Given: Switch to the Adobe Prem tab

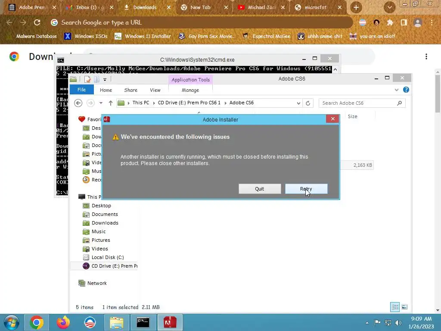Looking at the screenshot, I should pyautogui.click(x=32, y=8).
